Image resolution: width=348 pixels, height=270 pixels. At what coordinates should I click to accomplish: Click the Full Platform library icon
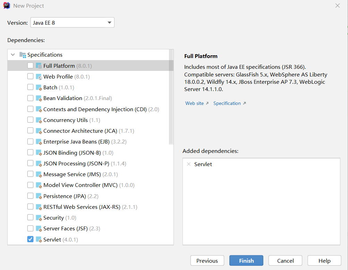(x=39, y=66)
